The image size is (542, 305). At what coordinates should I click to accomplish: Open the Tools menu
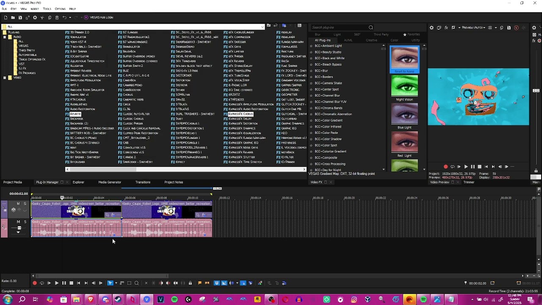click(47, 9)
